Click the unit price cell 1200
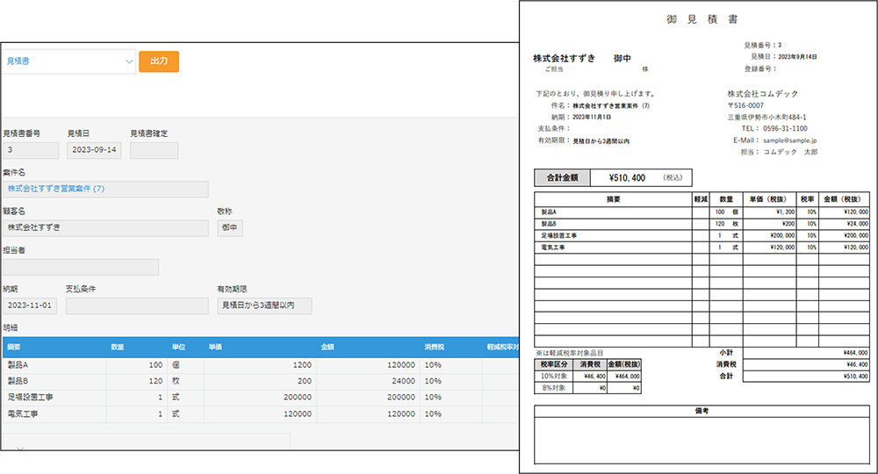878x474 pixels. 258,365
